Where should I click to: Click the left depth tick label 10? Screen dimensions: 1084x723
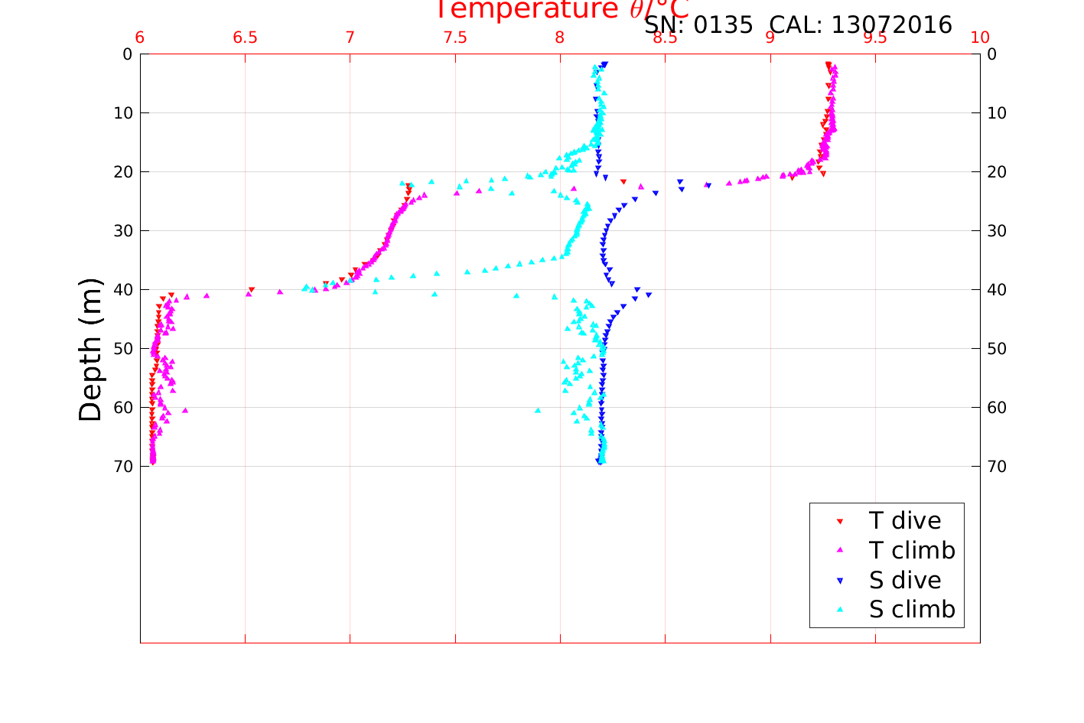[x=123, y=112]
